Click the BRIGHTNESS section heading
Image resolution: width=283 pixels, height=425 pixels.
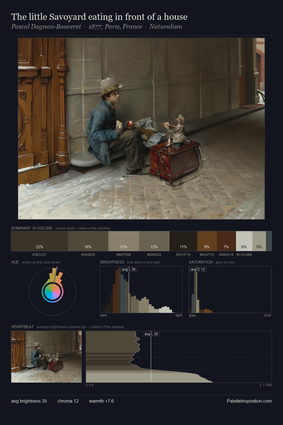112,262
